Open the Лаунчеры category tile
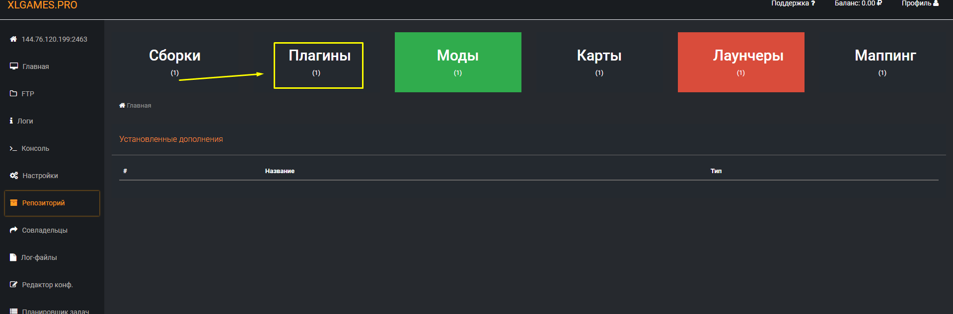The width and height of the screenshot is (953, 314). 740,62
